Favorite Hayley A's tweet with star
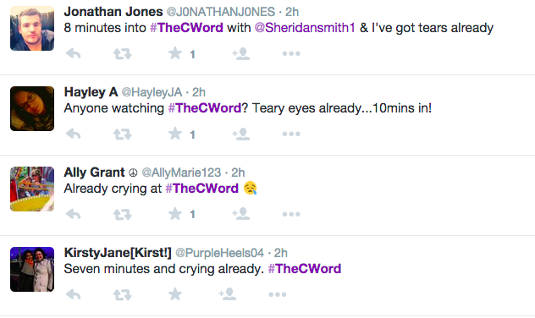 175,134
